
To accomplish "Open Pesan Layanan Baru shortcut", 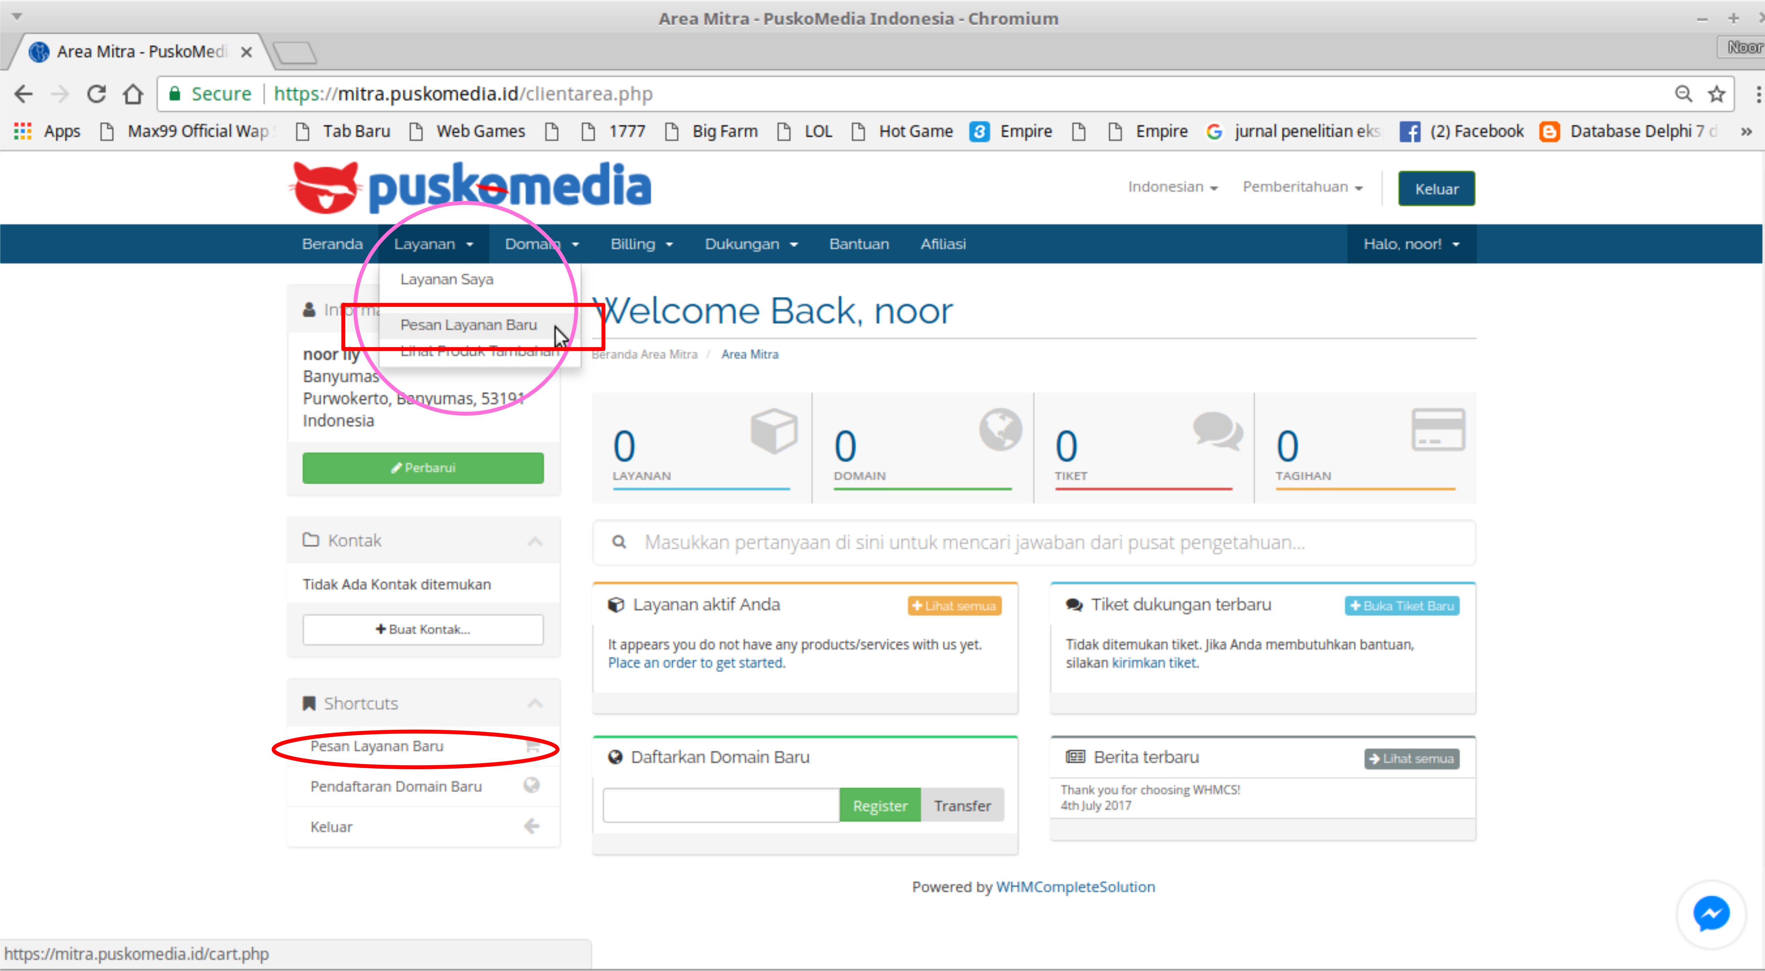I will click(x=423, y=746).
